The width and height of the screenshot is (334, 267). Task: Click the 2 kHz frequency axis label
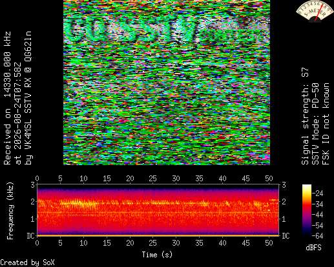click(32, 202)
